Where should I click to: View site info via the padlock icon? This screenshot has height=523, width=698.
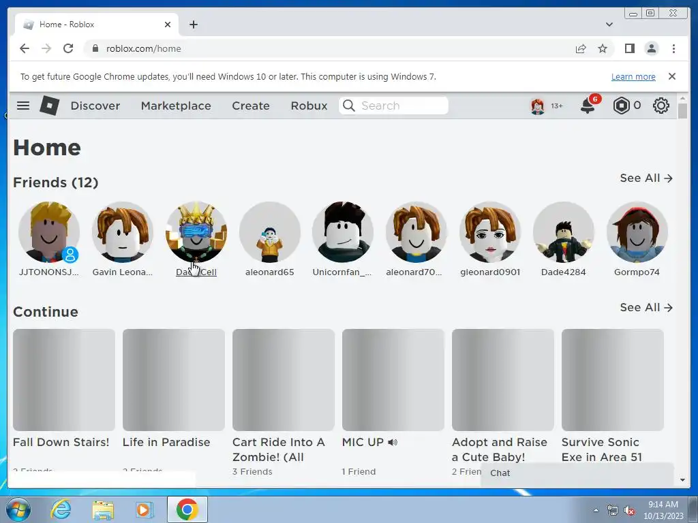95,48
